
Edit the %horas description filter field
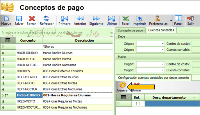77,47
